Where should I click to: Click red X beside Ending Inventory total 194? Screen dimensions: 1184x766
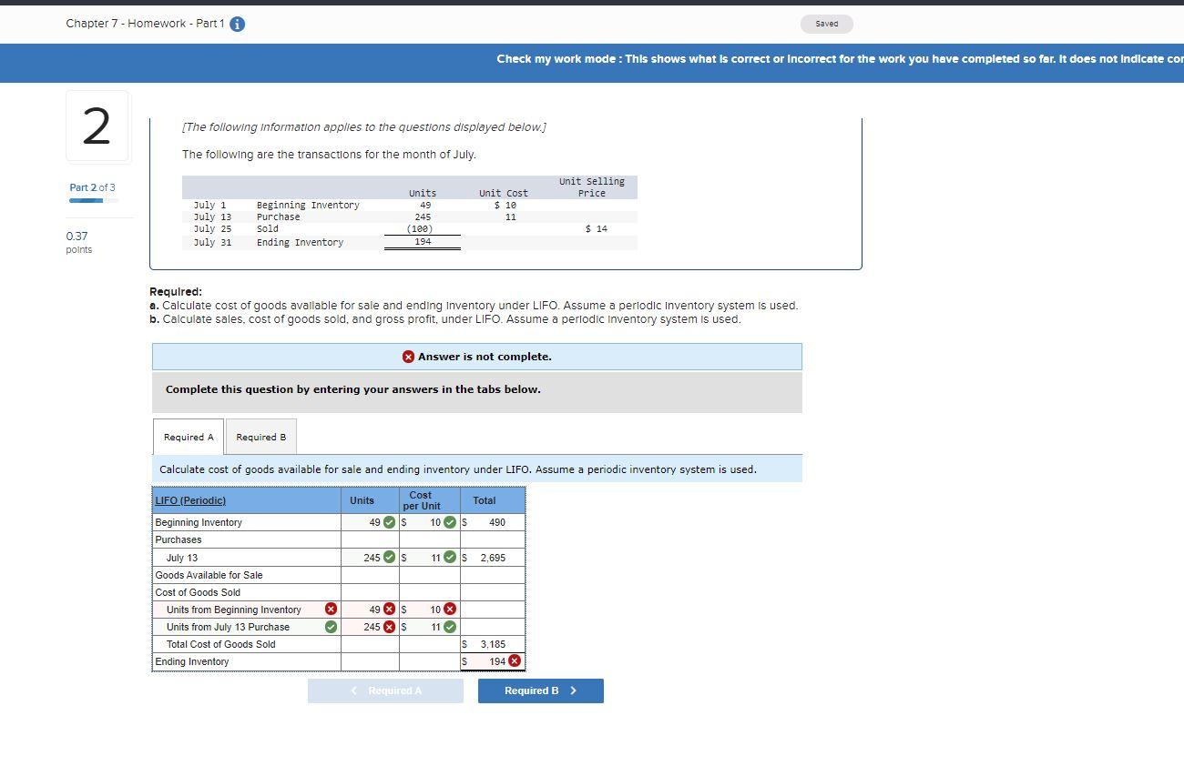(x=515, y=661)
